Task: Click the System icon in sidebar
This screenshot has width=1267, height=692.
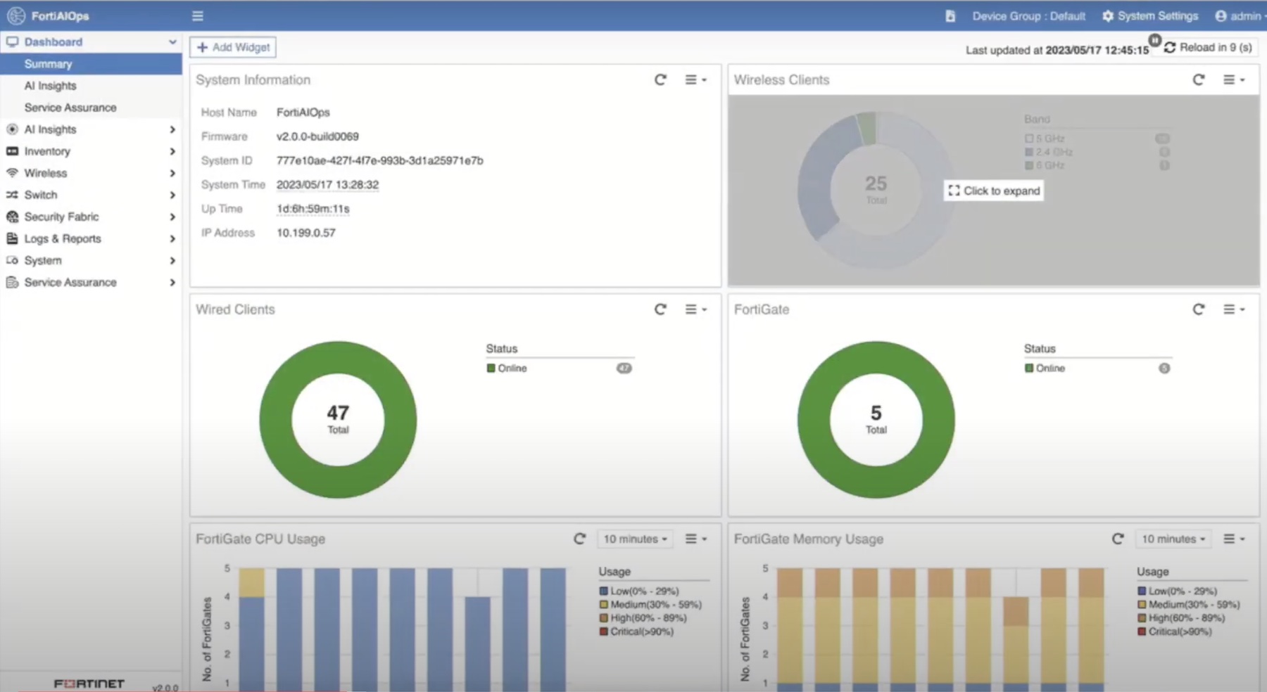Action: pos(12,260)
